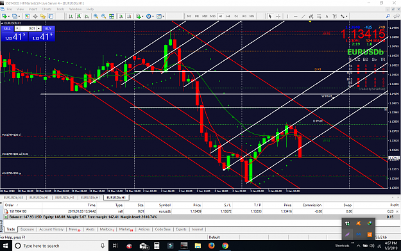Image resolution: width=401 pixels, height=251 pixels.
Task: Switch to the EURUSDb,M5 chart tab
Action: pyautogui.click(x=13, y=198)
